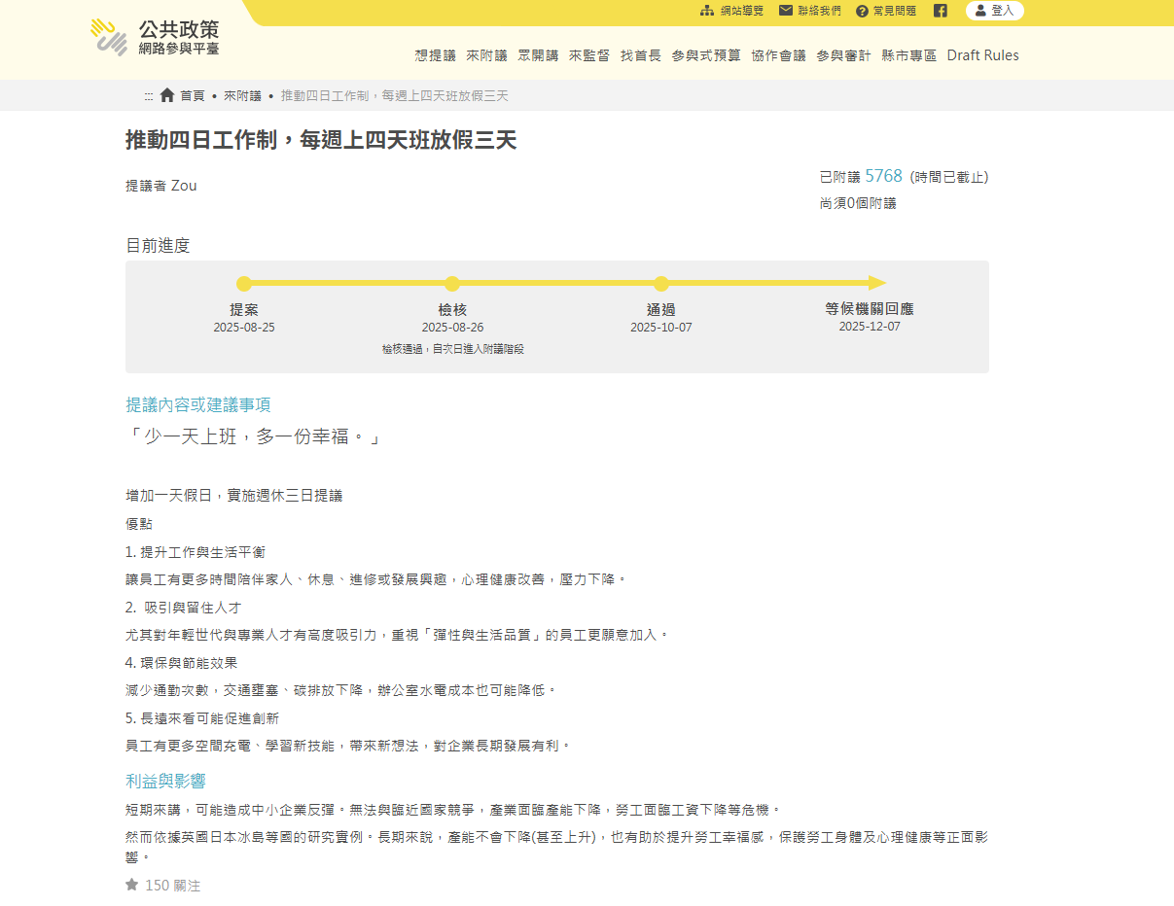This screenshot has height=906, width=1174.
Task: Go to 來附議 breadcrumb link
Action: tap(242, 95)
